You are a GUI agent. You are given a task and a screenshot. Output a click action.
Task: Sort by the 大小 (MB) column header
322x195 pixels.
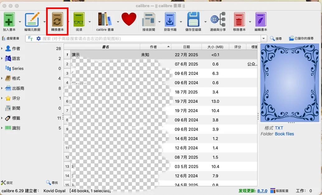point(215,47)
